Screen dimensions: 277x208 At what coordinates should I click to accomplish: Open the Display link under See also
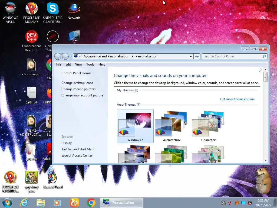[x=67, y=143]
